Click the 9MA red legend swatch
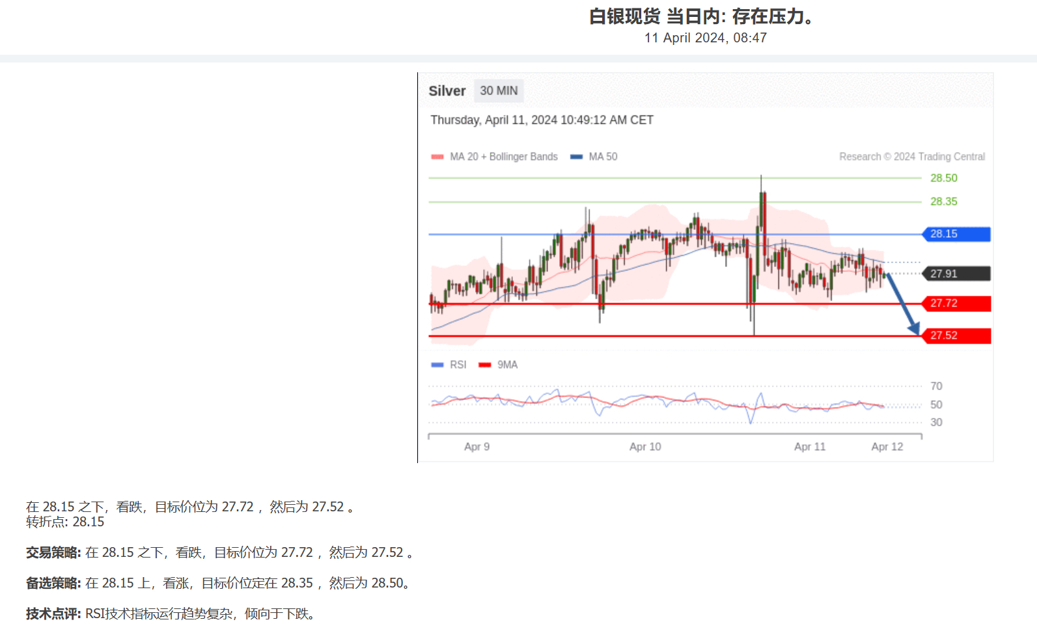The height and width of the screenshot is (624, 1037). (x=484, y=365)
